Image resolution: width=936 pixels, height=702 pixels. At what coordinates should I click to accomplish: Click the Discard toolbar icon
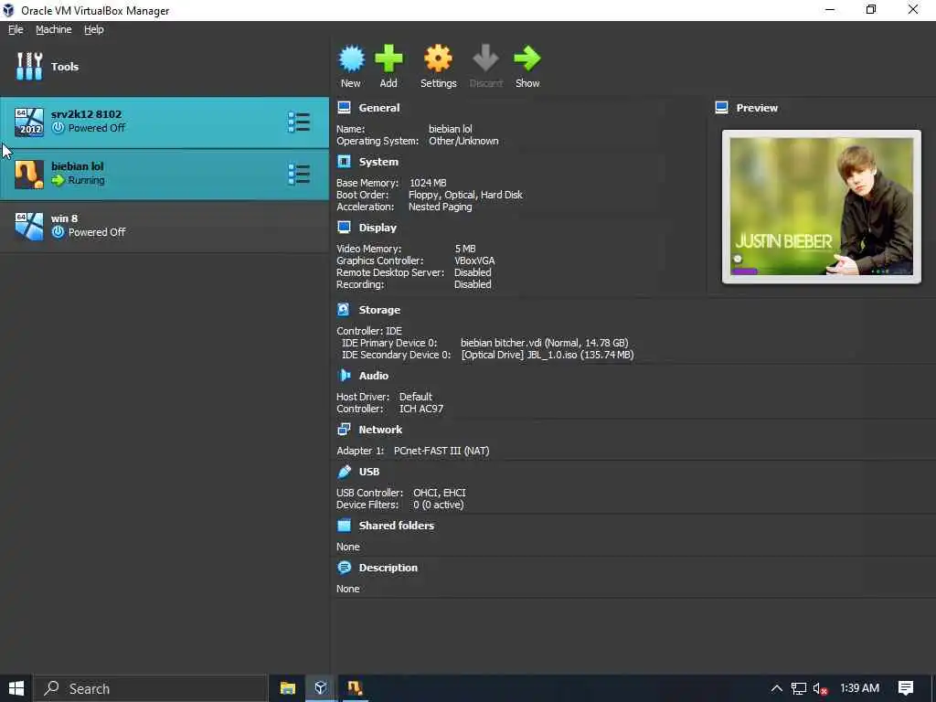point(485,59)
